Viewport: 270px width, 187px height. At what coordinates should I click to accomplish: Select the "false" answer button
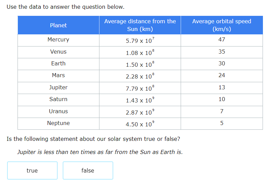coord(88,170)
